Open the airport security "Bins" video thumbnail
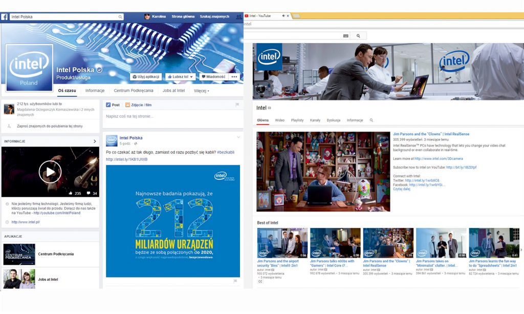The height and width of the screenshot is (314, 524). (x=282, y=243)
